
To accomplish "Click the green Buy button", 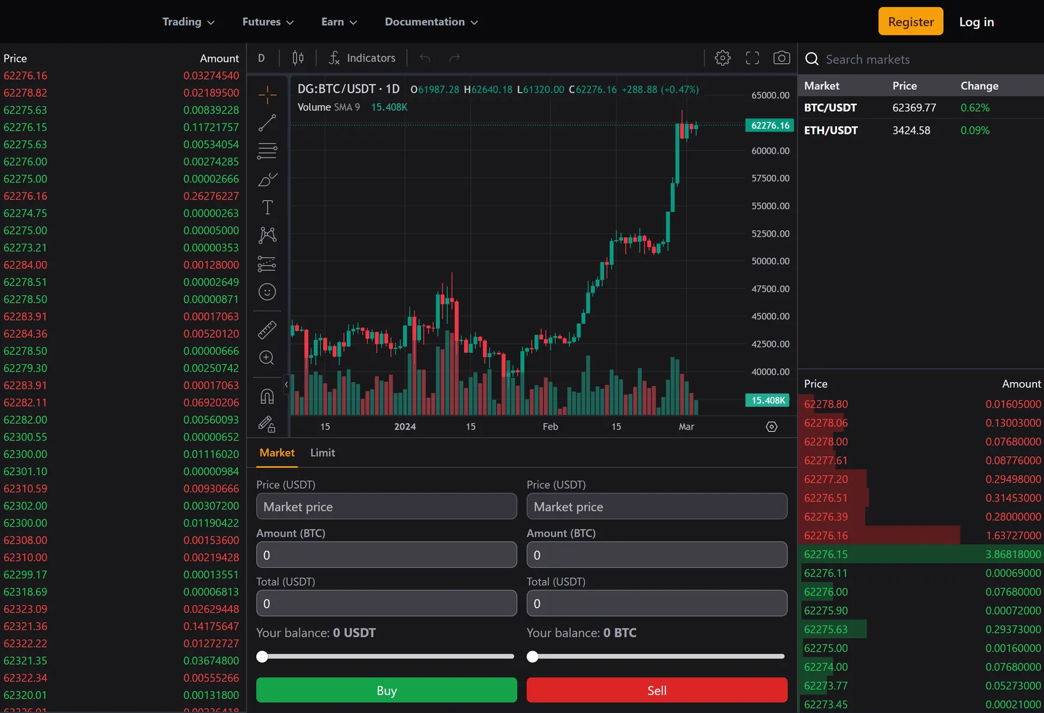I will coord(386,690).
